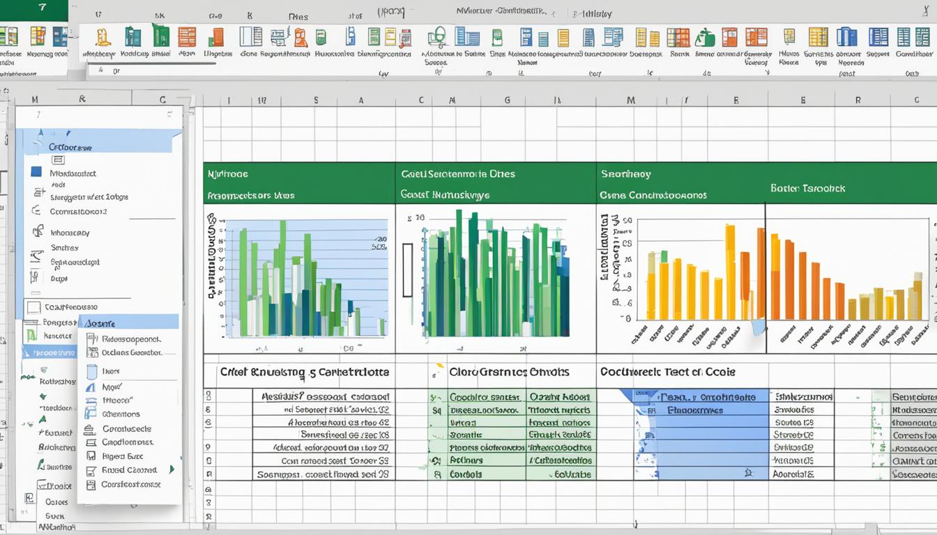The width and height of the screenshot is (937, 535).
Task: Click the magnifier icon in the ribbon
Action: [x=438, y=36]
